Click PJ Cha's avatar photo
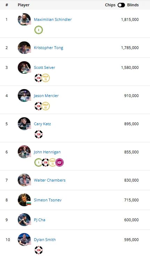Viewport: 150px width, 256px height. 24,219
